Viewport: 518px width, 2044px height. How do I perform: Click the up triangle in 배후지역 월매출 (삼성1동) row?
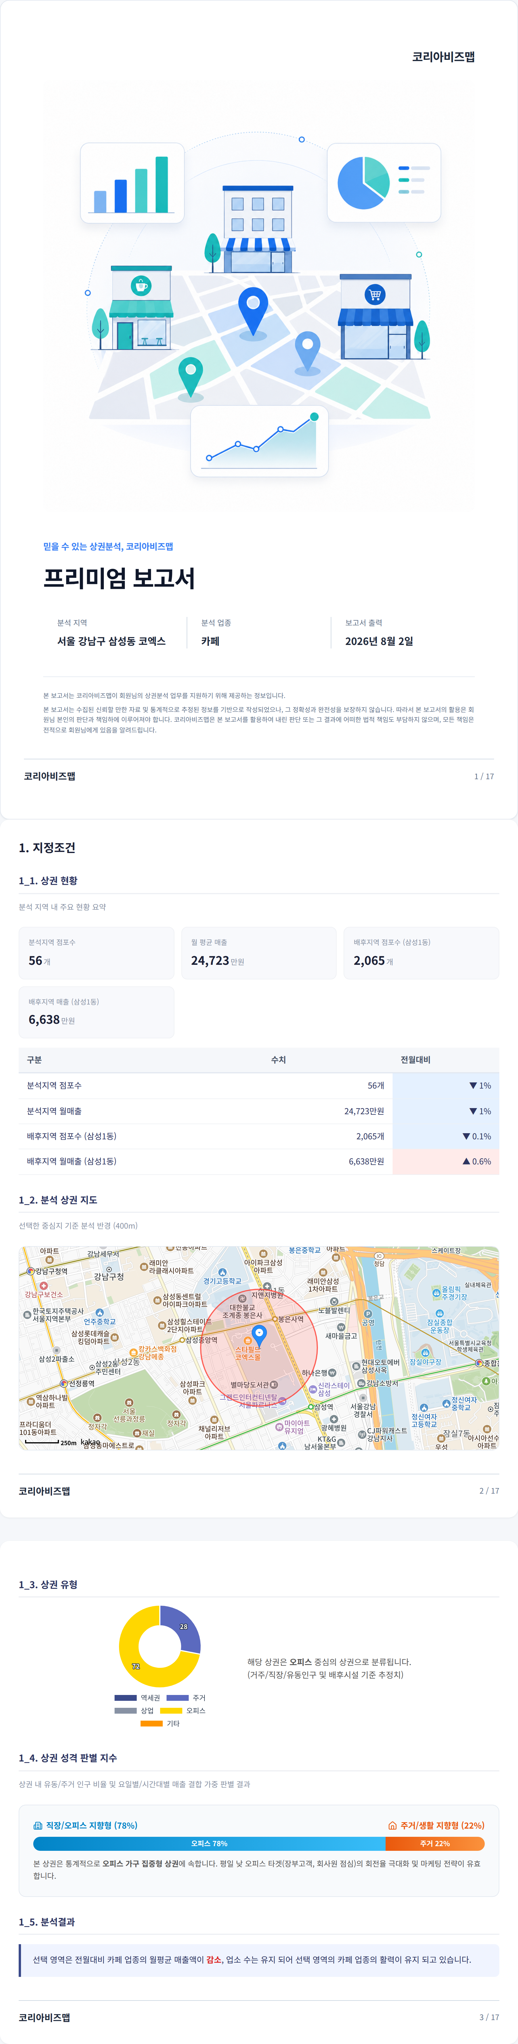tap(466, 1161)
